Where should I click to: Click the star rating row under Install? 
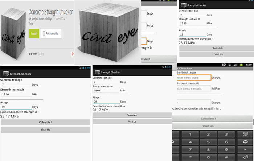tap(33, 54)
